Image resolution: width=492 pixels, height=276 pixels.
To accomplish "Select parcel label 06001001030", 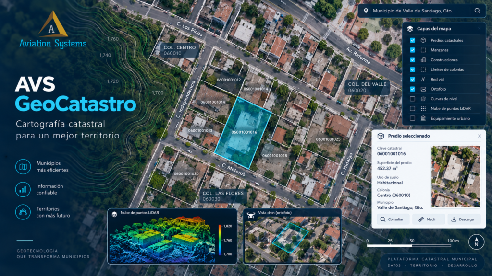I will pos(186,173).
